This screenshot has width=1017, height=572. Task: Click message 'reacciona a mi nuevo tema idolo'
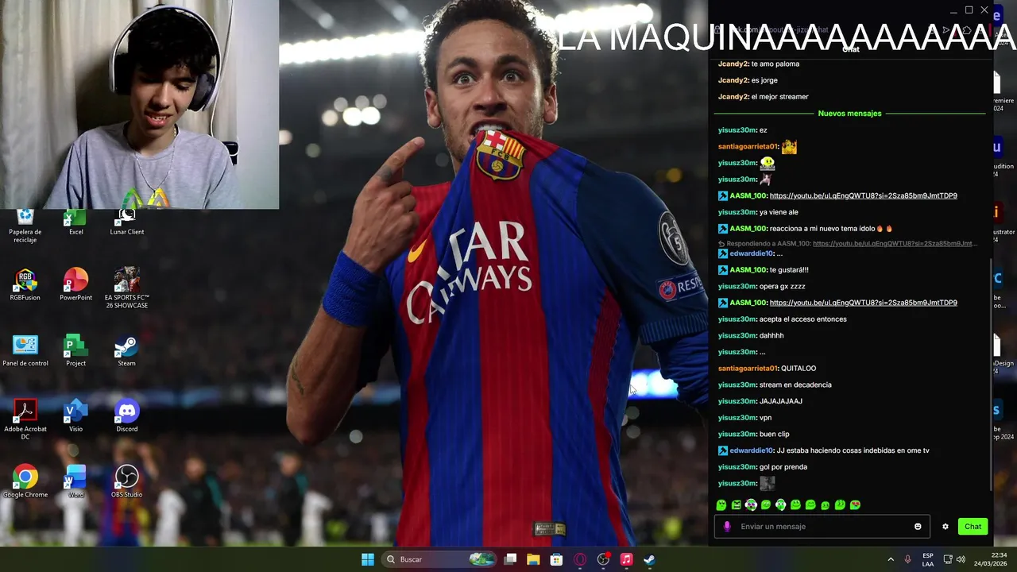(831, 229)
